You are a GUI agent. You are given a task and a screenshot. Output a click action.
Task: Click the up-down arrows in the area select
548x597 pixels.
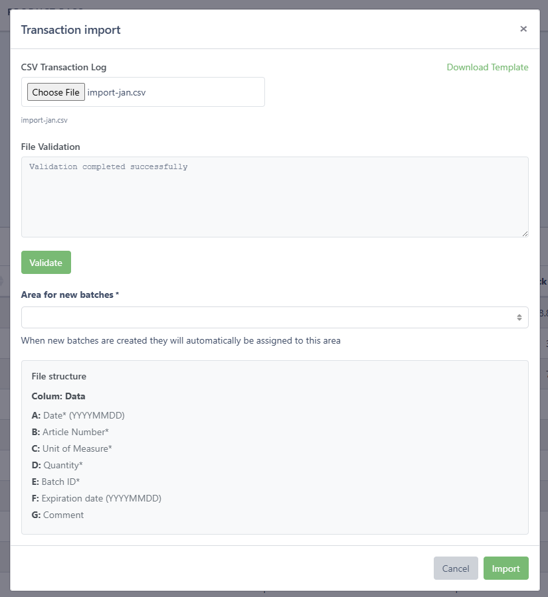[519, 318]
